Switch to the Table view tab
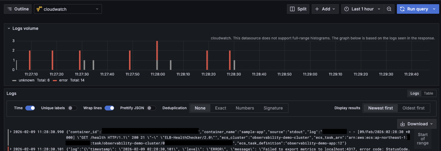This screenshot has height=151, width=441. [x=428, y=93]
